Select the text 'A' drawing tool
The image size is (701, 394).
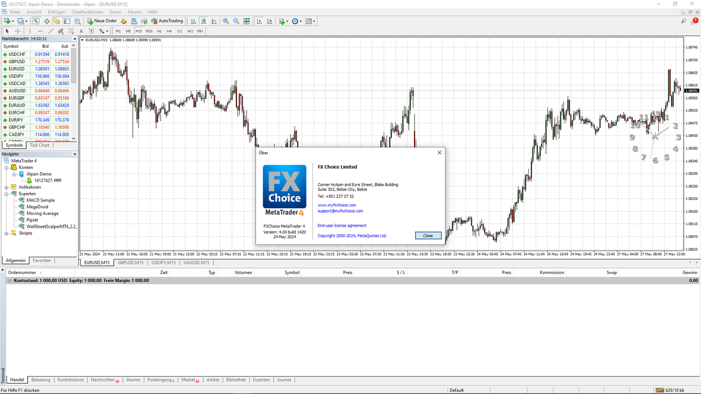pos(81,31)
